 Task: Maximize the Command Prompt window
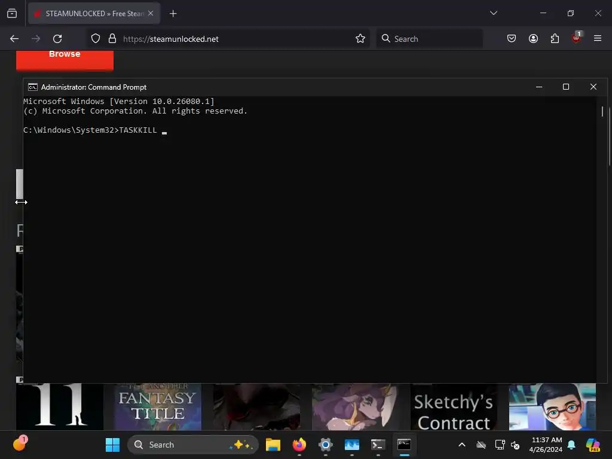point(566,87)
